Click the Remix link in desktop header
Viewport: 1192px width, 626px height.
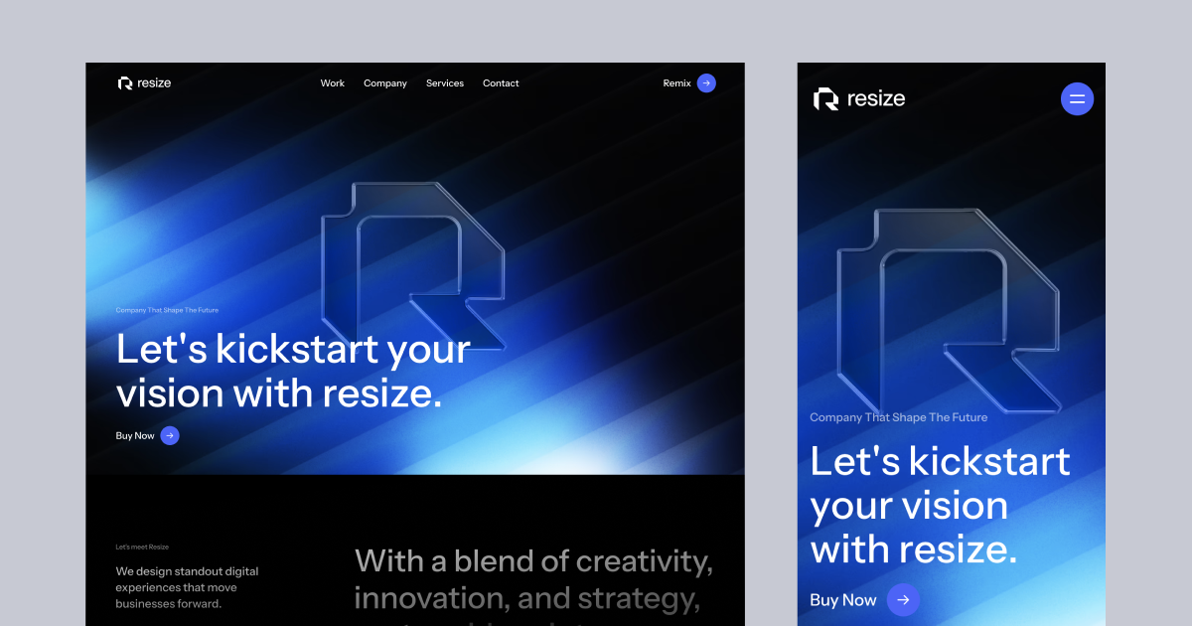677,83
